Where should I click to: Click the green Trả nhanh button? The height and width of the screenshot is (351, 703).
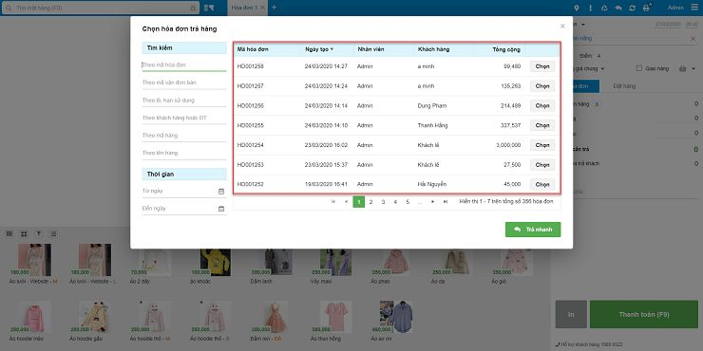point(533,230)
